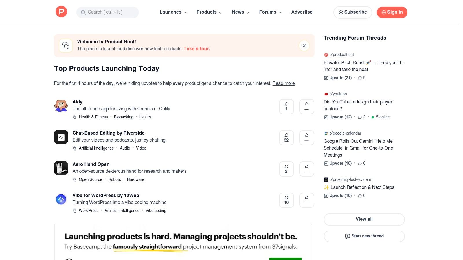Upvote Aero Hand Open
Image resolution: width=463 pixels, height=260 pixels.
306,169
